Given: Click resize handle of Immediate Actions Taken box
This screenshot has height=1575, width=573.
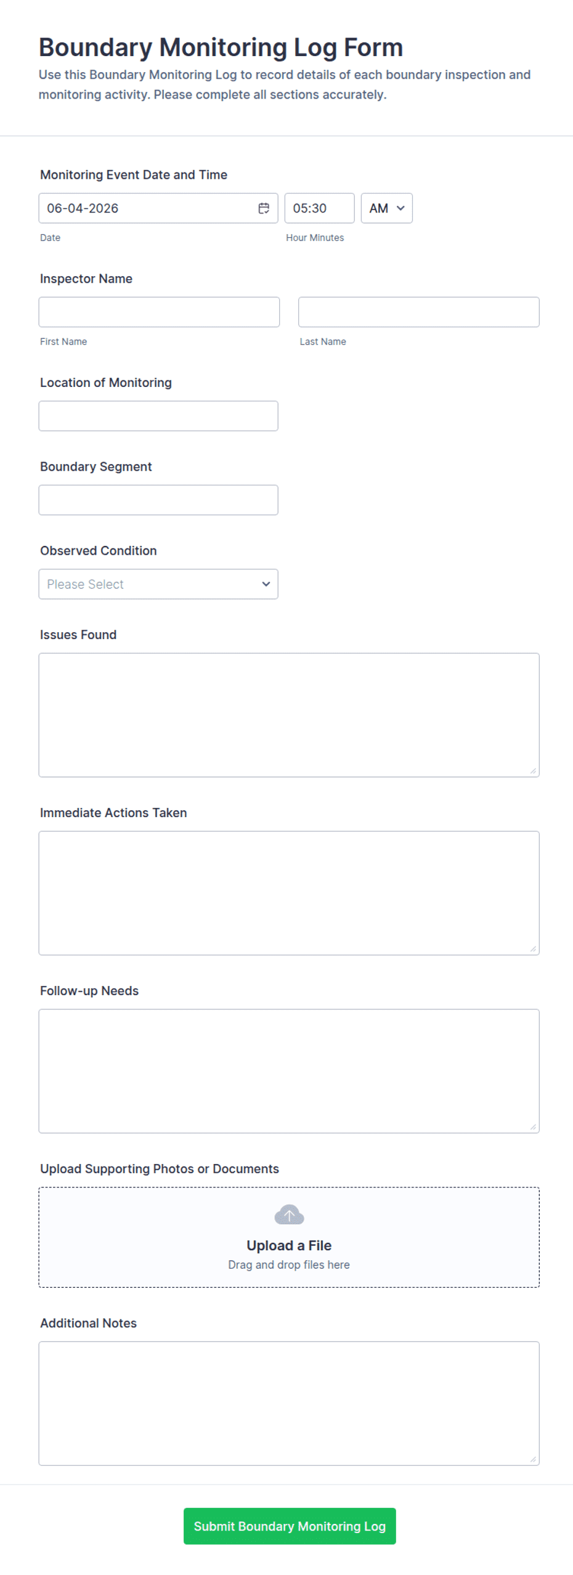Looking at the screenshot, I should pos(533,949).
